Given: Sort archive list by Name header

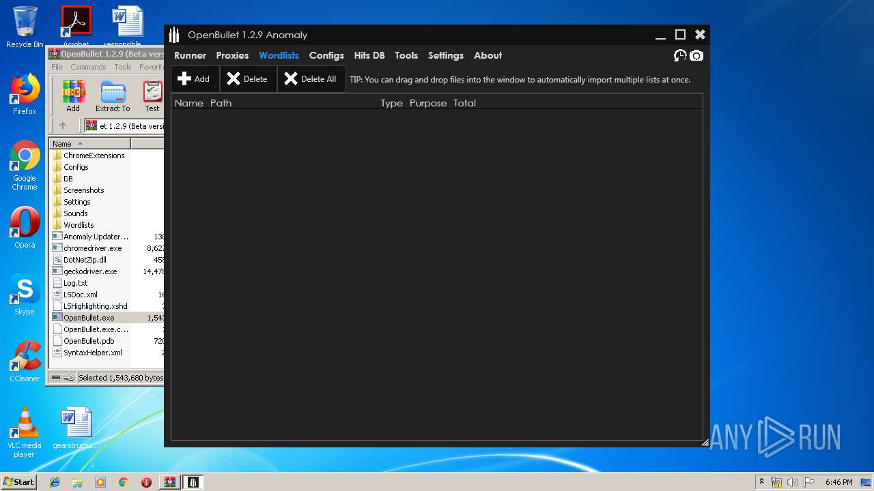Looking at the screenshot, I should pyautogui.click(x=89, y=144).
